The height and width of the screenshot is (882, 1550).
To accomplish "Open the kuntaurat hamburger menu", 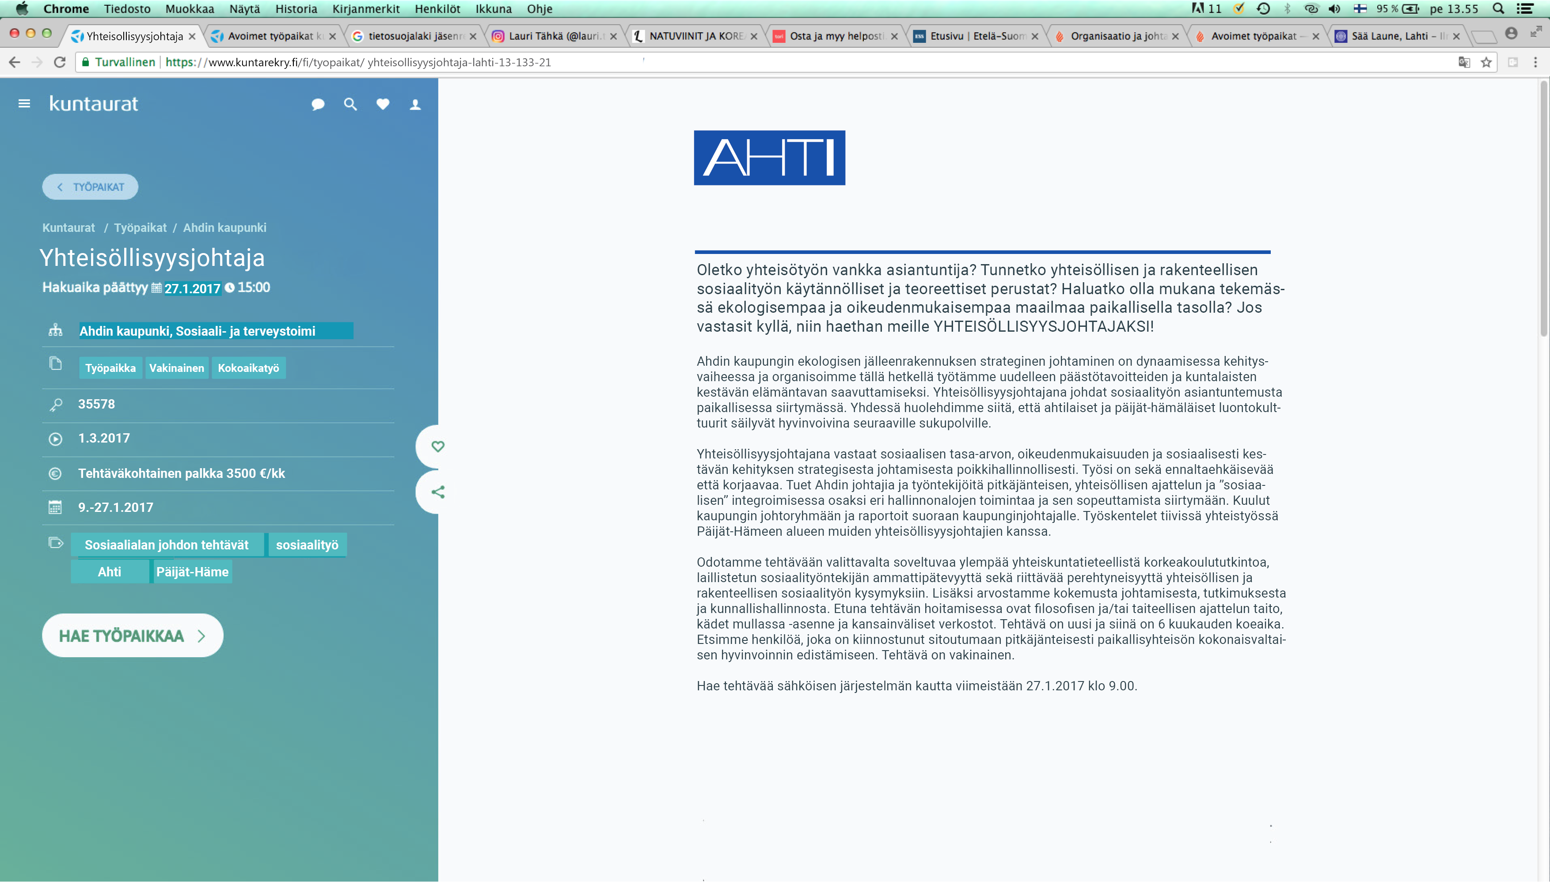I will pyautogui.click(x=24, y=104).
